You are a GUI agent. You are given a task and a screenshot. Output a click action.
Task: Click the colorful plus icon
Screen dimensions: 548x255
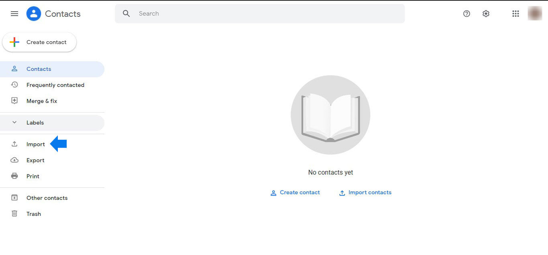pyautogui.click(x=14, y=42)
